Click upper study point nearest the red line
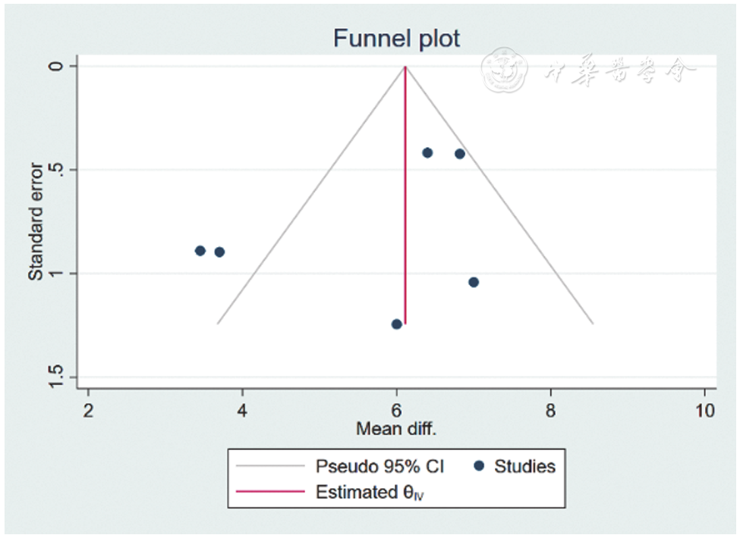The width and height of the screenshot is (740, 535). (427, 153)
